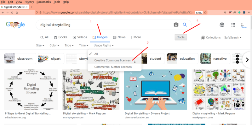Collapse the Usage Rights dropdown
The height and width of the screenshot is (125, 252).
(104, 46)
